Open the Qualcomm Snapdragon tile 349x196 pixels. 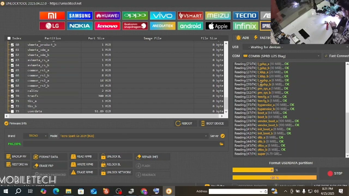(135, 26)
